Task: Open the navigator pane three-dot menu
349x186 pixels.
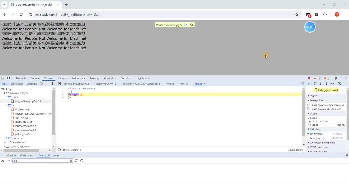Action: [53, 84]
